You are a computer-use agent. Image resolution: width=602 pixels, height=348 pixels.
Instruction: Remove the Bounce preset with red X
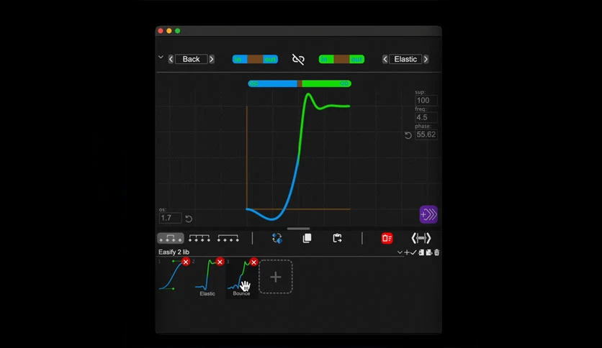(x=253, y=262)
